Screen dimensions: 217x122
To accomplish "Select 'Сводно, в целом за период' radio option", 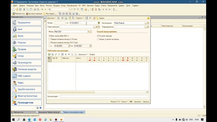I will pos(98,39).
